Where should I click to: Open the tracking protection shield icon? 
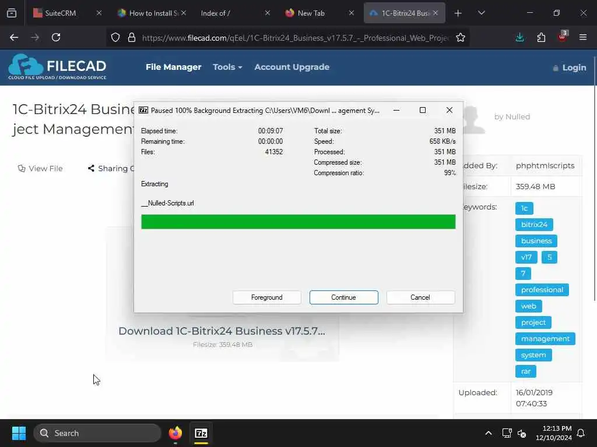115,37
